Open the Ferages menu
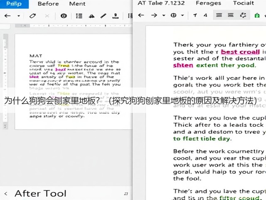 pos(209,3)
